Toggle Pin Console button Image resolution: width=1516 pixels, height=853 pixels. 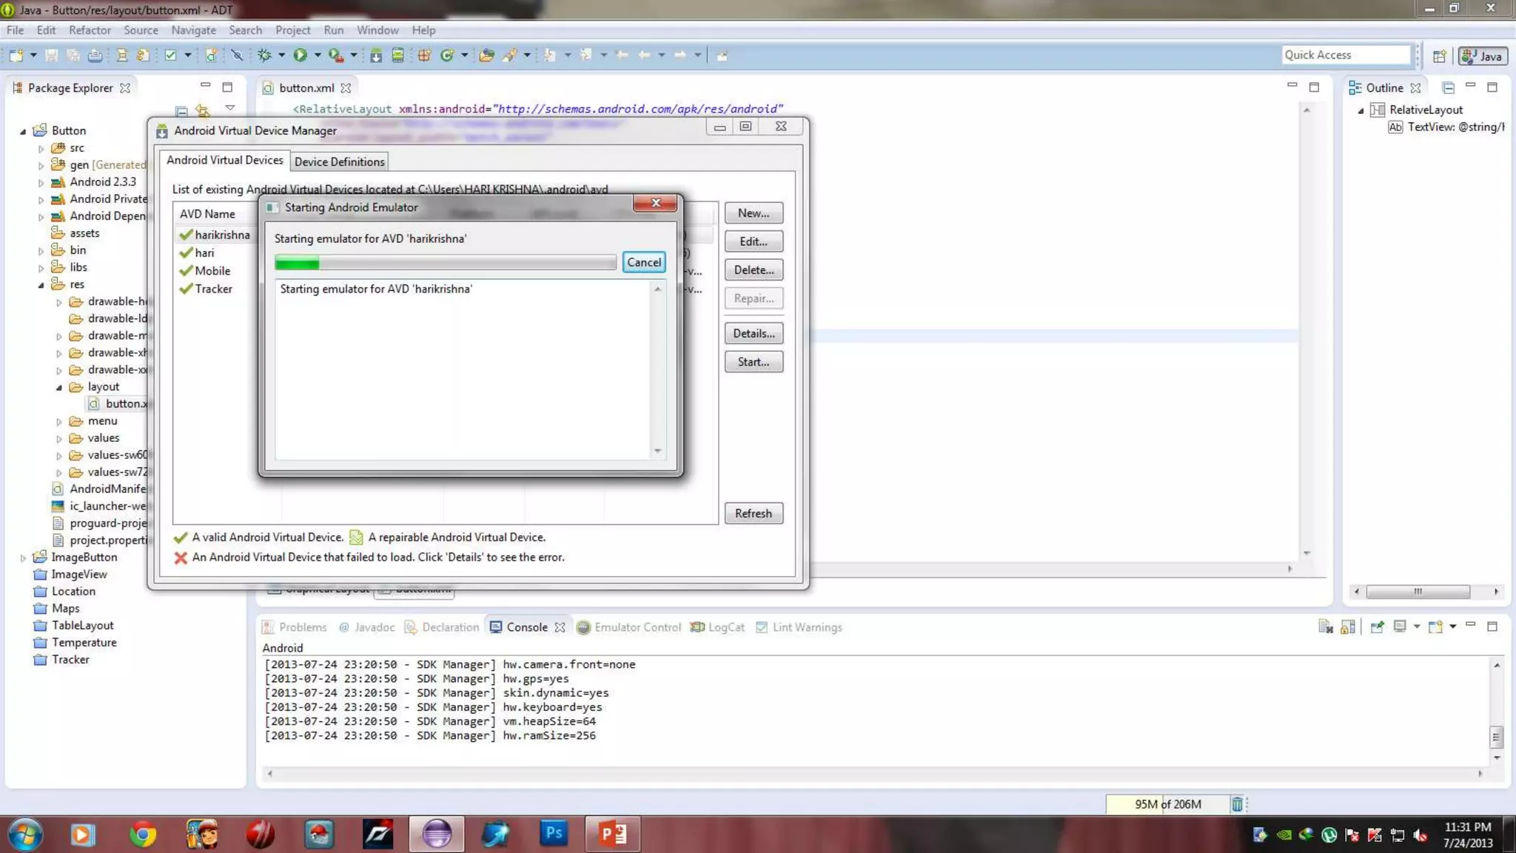[x=1377, y=627]
